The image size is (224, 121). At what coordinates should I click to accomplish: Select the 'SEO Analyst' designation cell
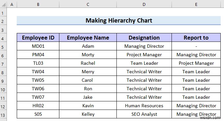pos(144,114)
